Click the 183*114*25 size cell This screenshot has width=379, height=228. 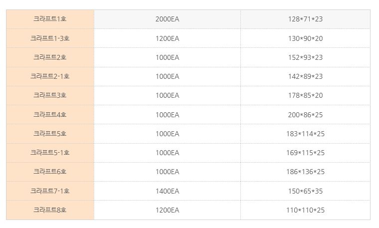[x=305, y=134]
